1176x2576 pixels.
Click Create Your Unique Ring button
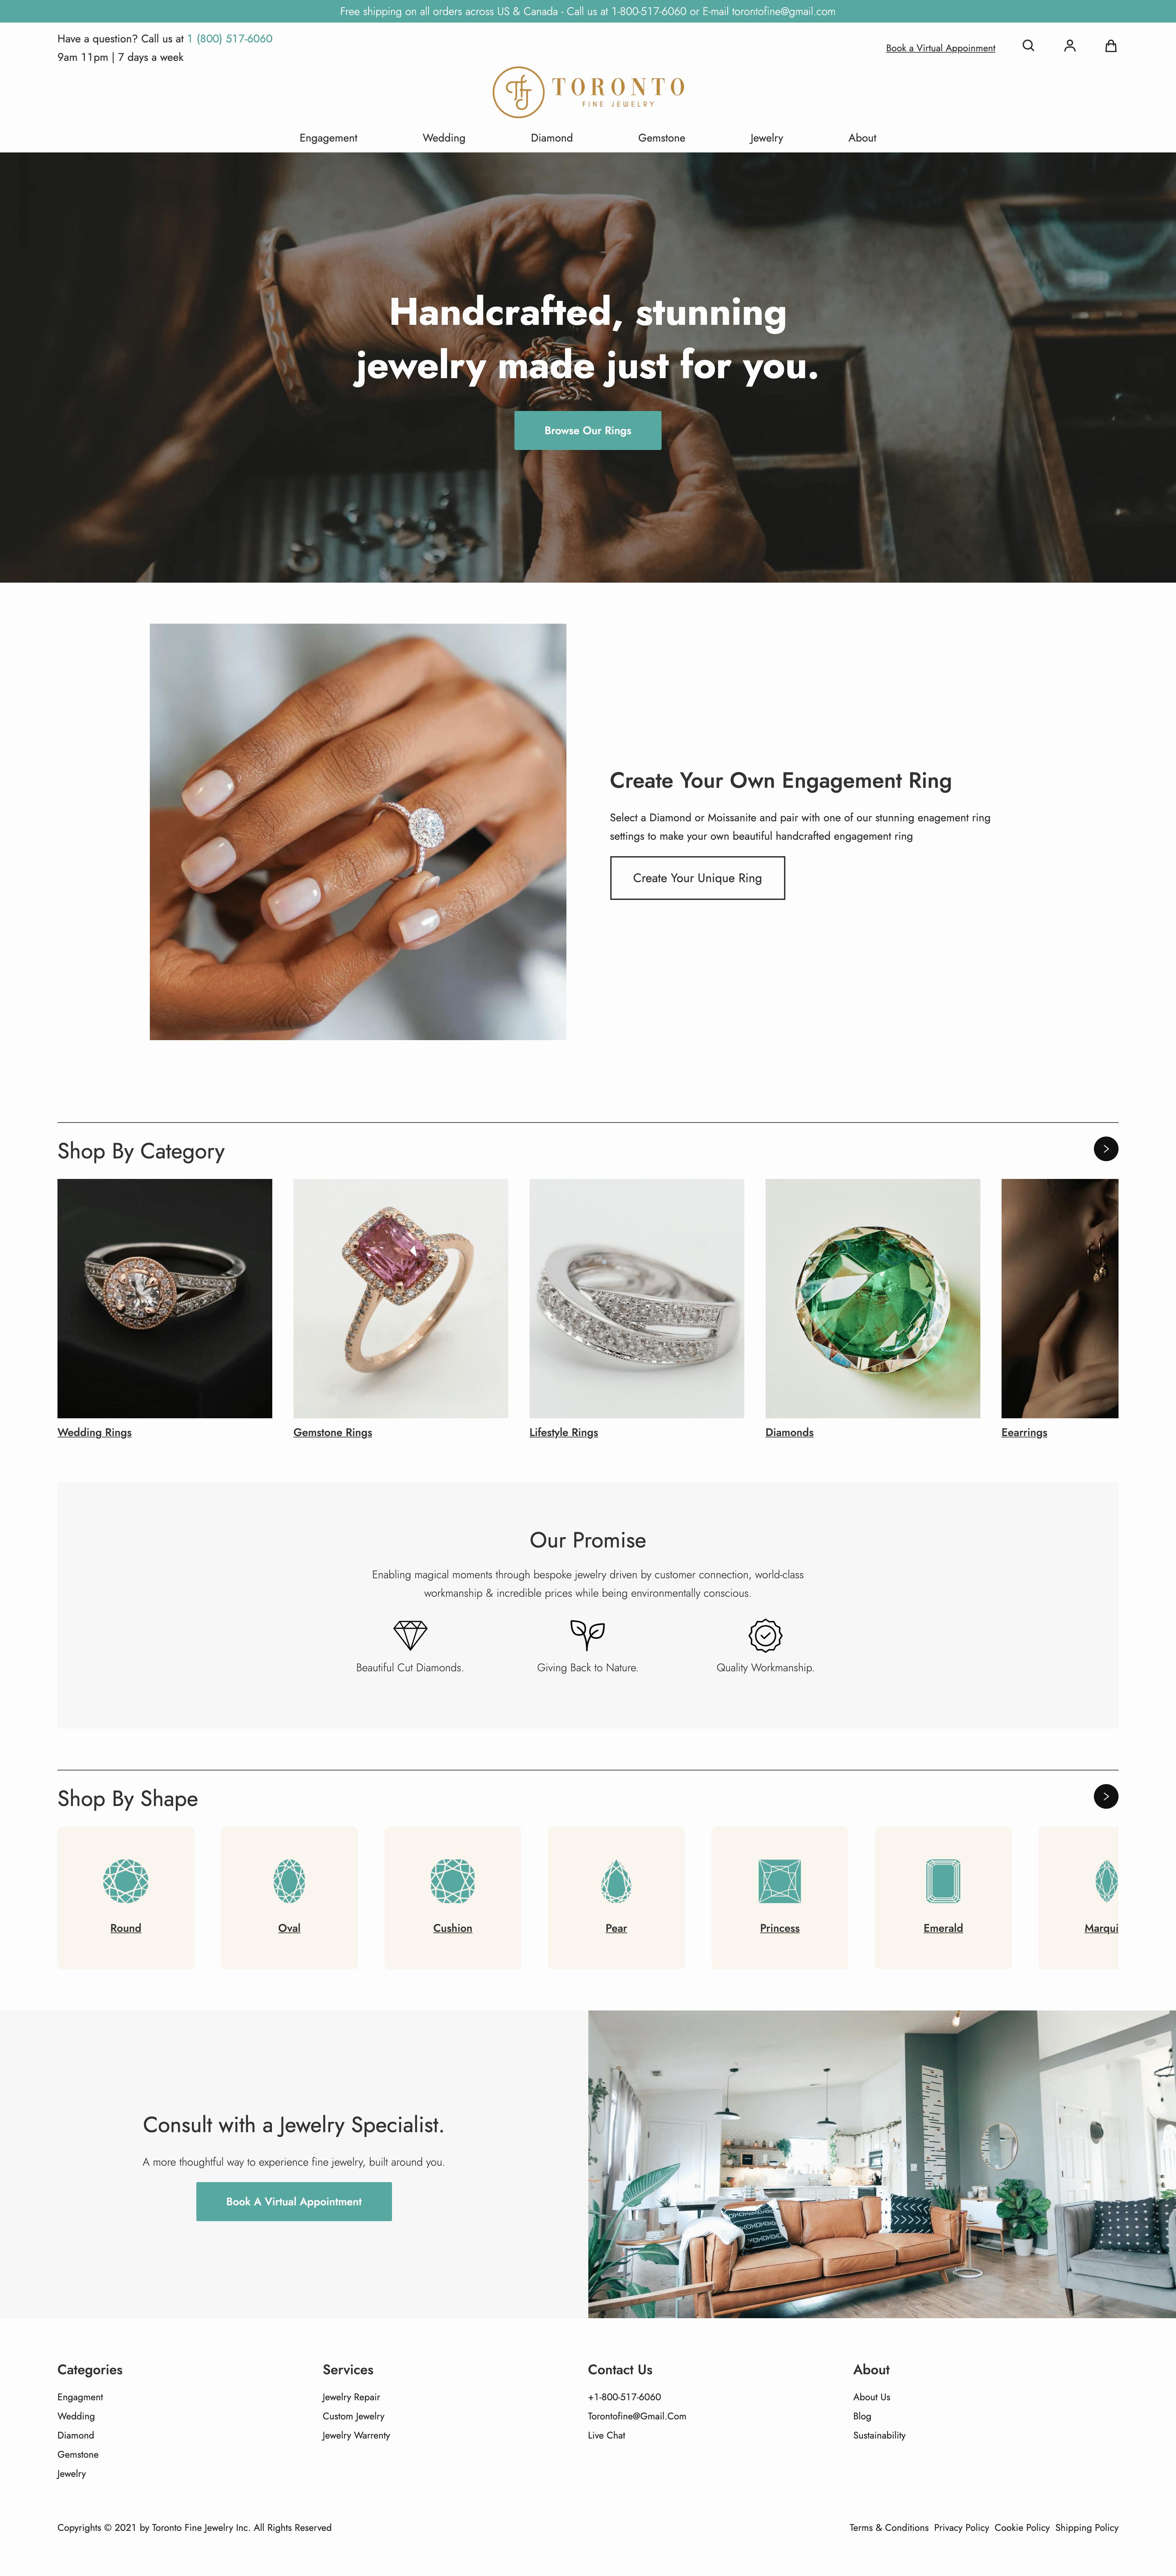697,878
